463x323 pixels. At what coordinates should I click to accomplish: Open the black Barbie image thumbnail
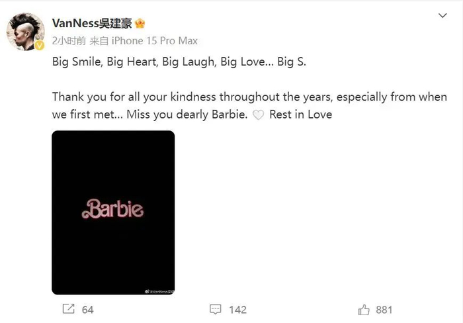pos(113,212)
